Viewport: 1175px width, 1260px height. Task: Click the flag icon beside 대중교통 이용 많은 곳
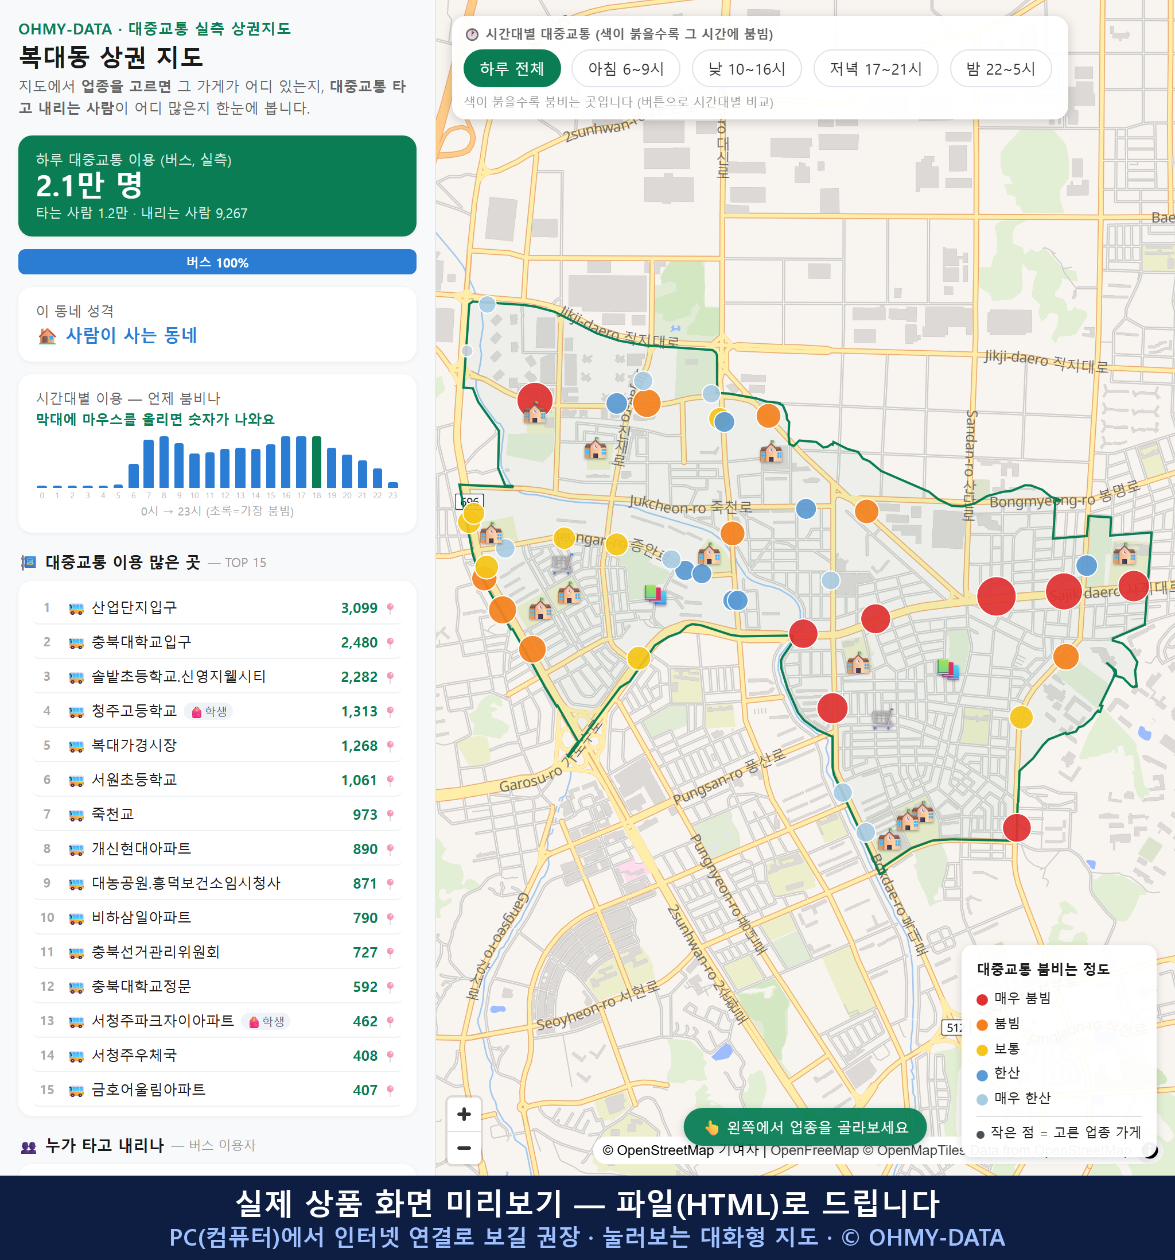(x=29, y=562)
